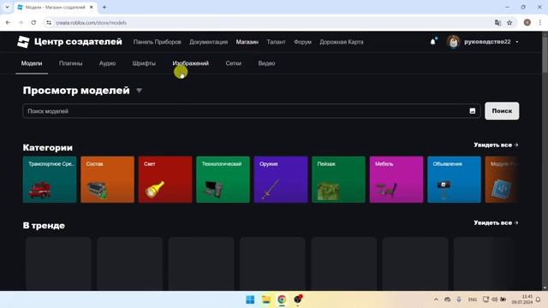Open the volume icon in the system tray
Screen dimensions: 548x308
(494, 299)
